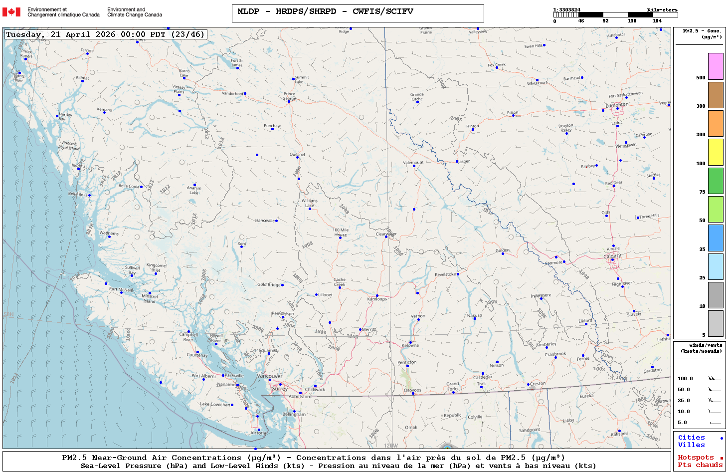The width and height of the screenshot is (728, 474).
Task: Click the 25.0 knots wind barb symbol
Action: click(715, 401)
